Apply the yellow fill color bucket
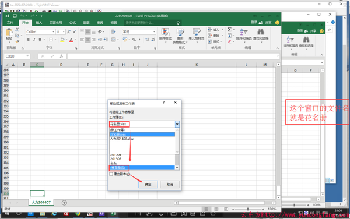 click(x=62, y=40)
